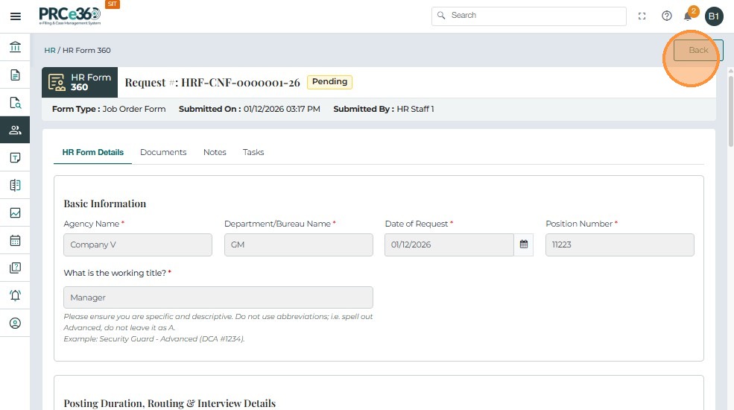The height and width of the screenshot is (410, 734).
Task: Open notifications bell with badge 2
Action: (688, 16)
